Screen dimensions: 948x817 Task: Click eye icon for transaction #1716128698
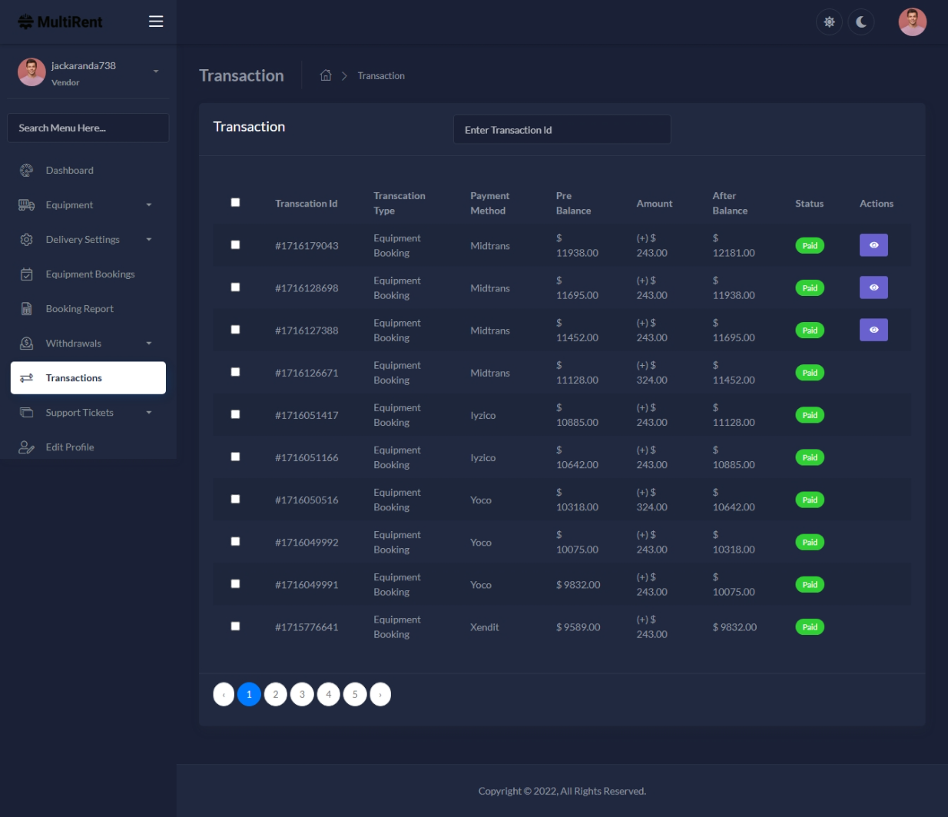click(873, 287)
